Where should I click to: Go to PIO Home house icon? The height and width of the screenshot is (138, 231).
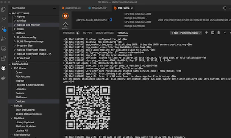66,25
